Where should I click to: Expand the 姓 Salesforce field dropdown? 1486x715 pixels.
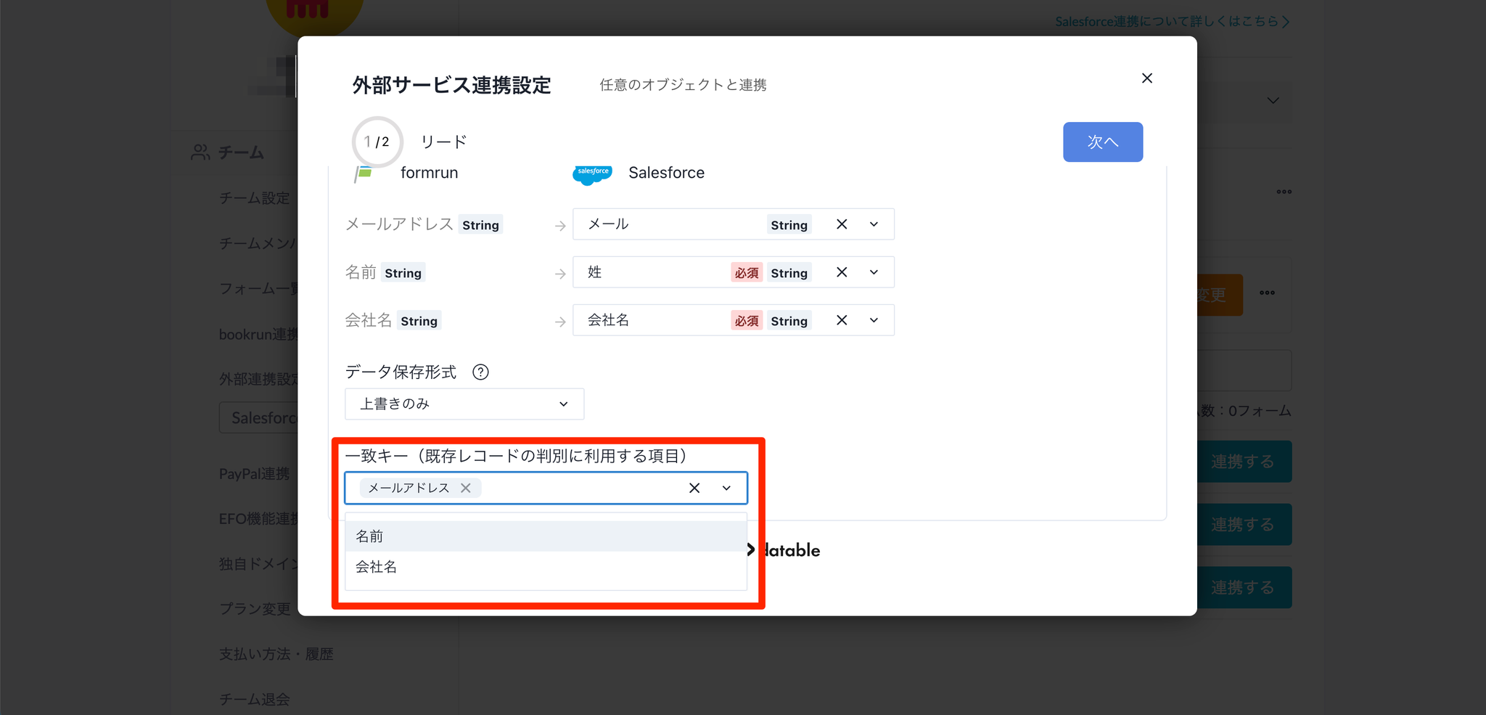pyautogui.click(x=874, y=272)
